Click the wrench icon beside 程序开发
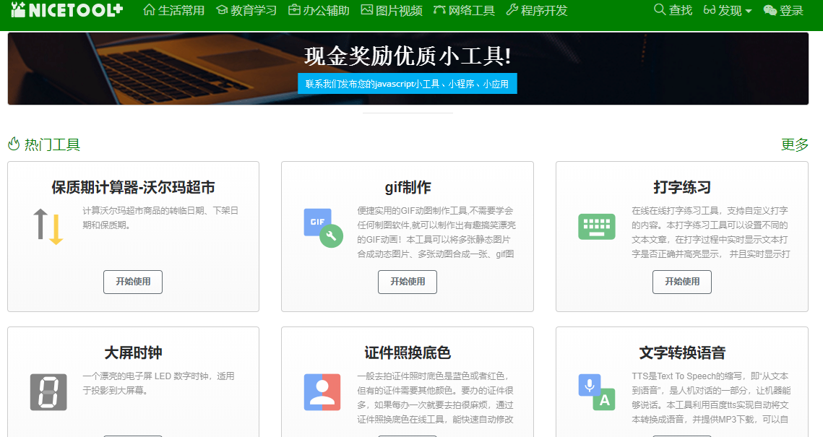823x437 pixels. (512, 10)
